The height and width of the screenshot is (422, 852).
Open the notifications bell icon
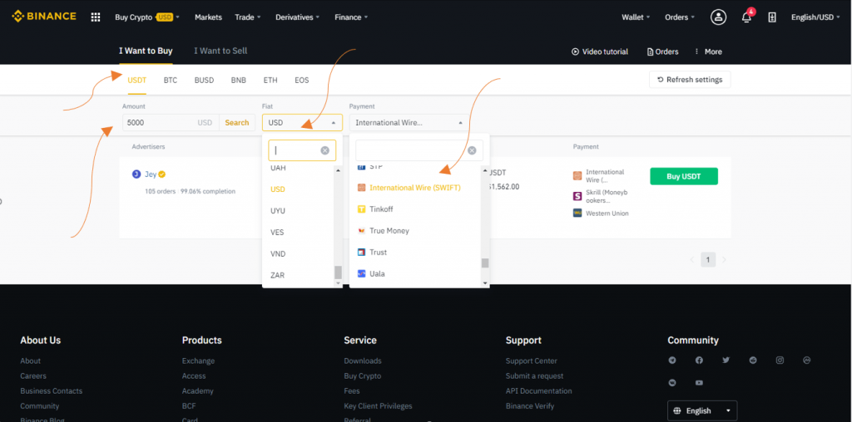click(x=746, y=17)
